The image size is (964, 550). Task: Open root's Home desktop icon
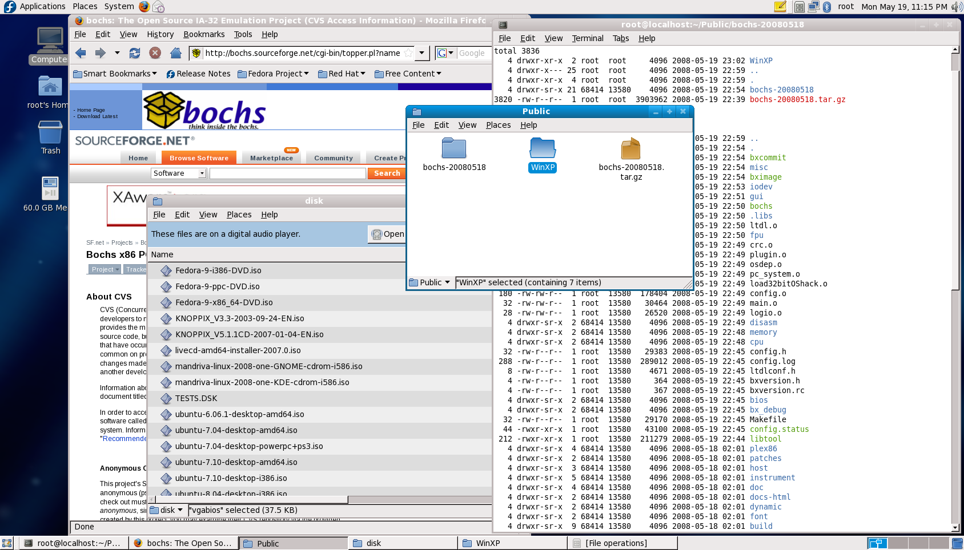point(50,92)
